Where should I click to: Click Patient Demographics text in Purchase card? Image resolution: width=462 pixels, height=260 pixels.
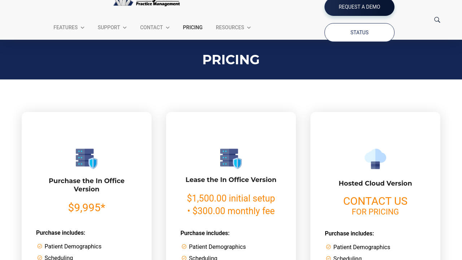(73, 246)
